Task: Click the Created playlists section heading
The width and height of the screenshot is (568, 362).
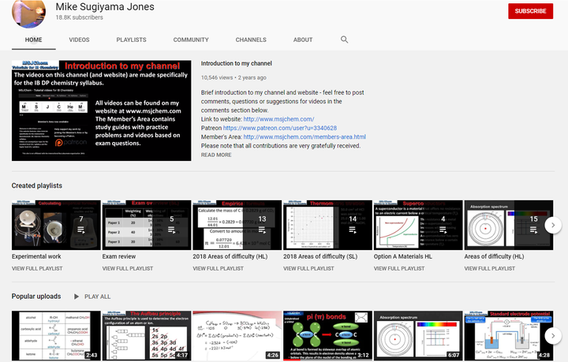Action: (x=36, y=185)
